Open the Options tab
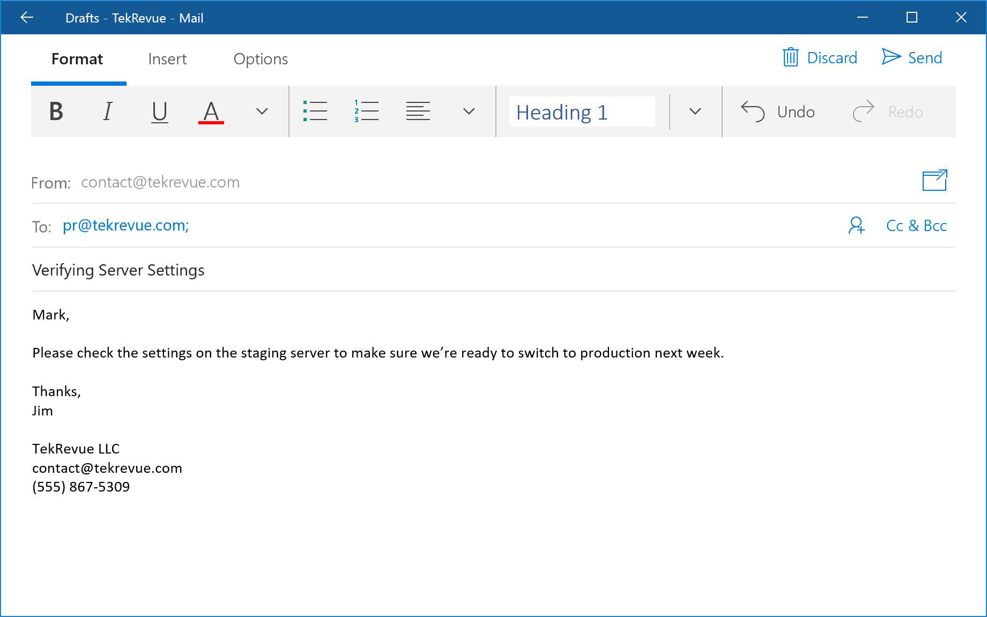This screenshot has height=617, width=987. coord(261,59)
